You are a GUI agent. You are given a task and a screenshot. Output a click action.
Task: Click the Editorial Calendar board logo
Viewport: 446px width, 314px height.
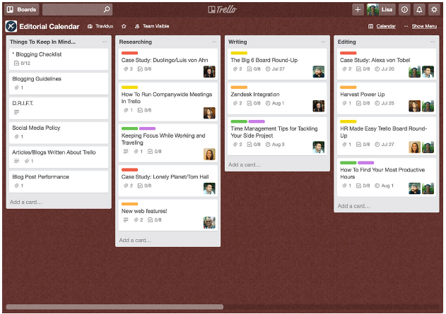(11, 26)
